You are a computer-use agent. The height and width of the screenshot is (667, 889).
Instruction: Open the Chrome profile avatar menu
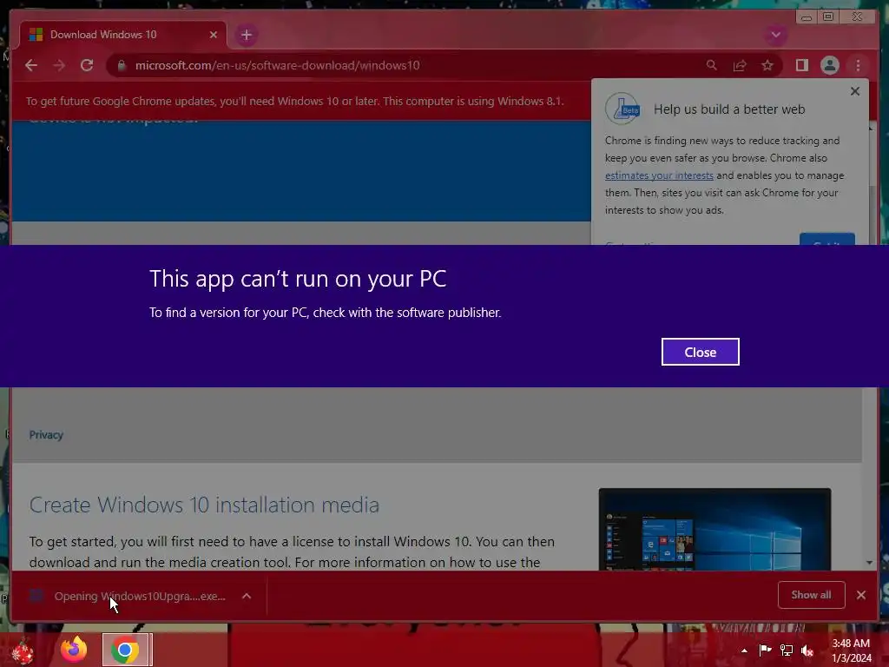(x=829, y=65)
